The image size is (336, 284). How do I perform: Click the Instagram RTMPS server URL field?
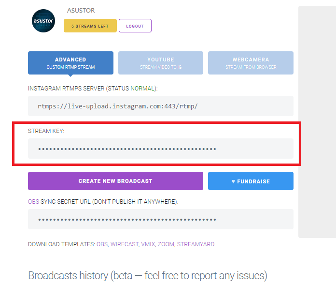point(160,105)
